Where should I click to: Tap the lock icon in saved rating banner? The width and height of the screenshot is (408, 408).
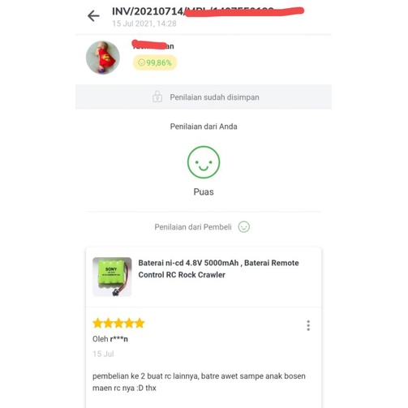tap(157, 97)
